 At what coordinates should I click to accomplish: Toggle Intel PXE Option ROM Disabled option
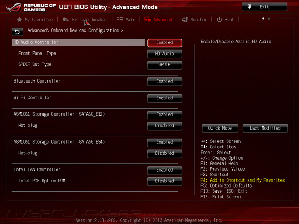(x=164, y=181)
